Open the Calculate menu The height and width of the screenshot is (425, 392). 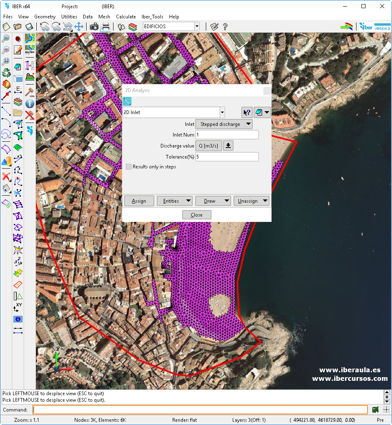pos(126,16)
